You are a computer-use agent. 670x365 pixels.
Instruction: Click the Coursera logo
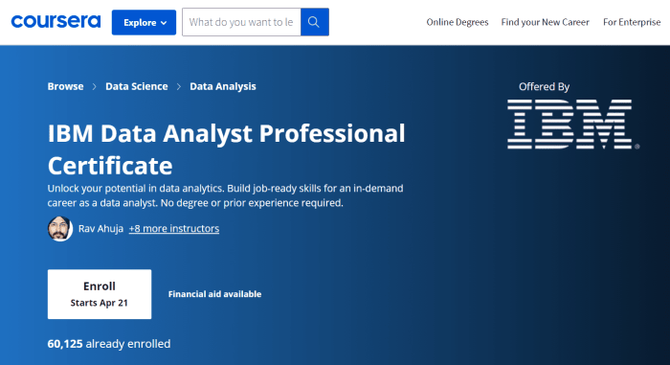(56, 22)
